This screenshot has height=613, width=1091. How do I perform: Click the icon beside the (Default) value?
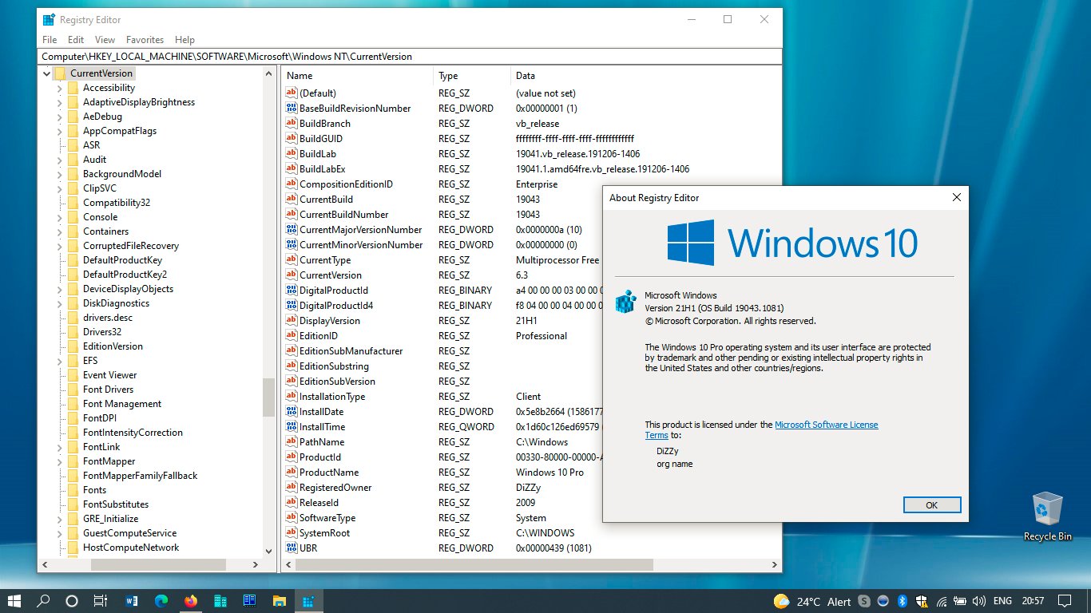tap(292, 93)
